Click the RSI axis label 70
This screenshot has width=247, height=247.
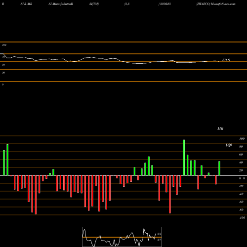click(x=3, y=57)
